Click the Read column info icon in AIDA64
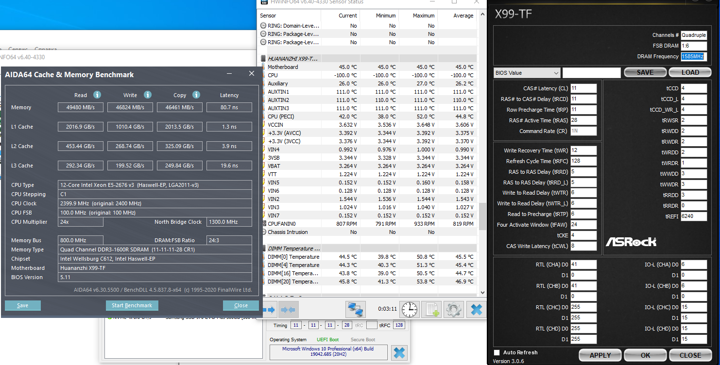The image size is (720, 365). [x=97, y=95]
